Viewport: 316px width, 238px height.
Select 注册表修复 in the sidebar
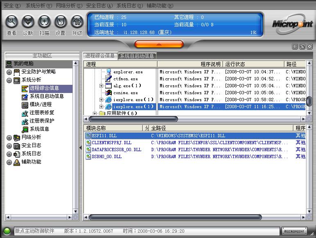tap(41, 113)
